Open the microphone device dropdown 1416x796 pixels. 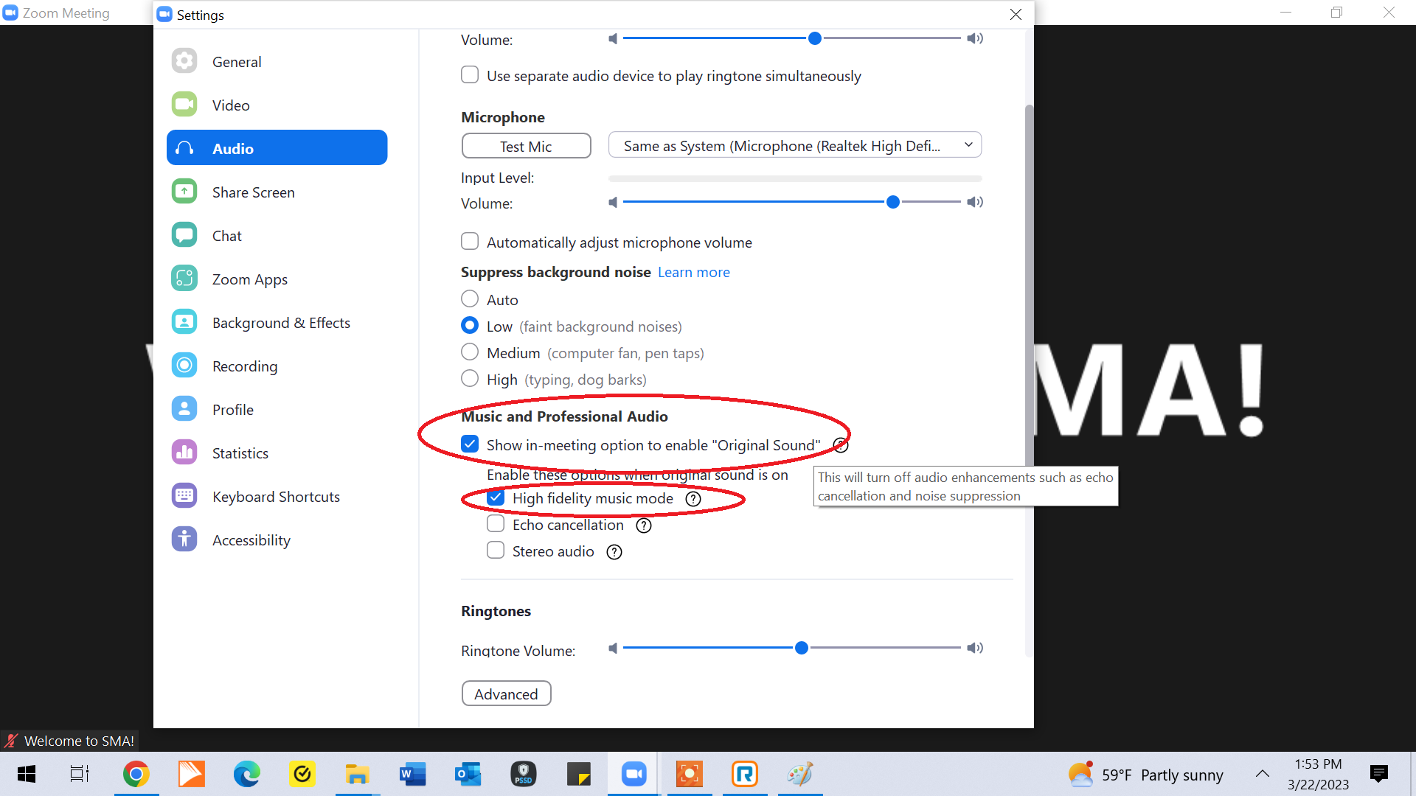pyautogui.click(x=795, y=145)
